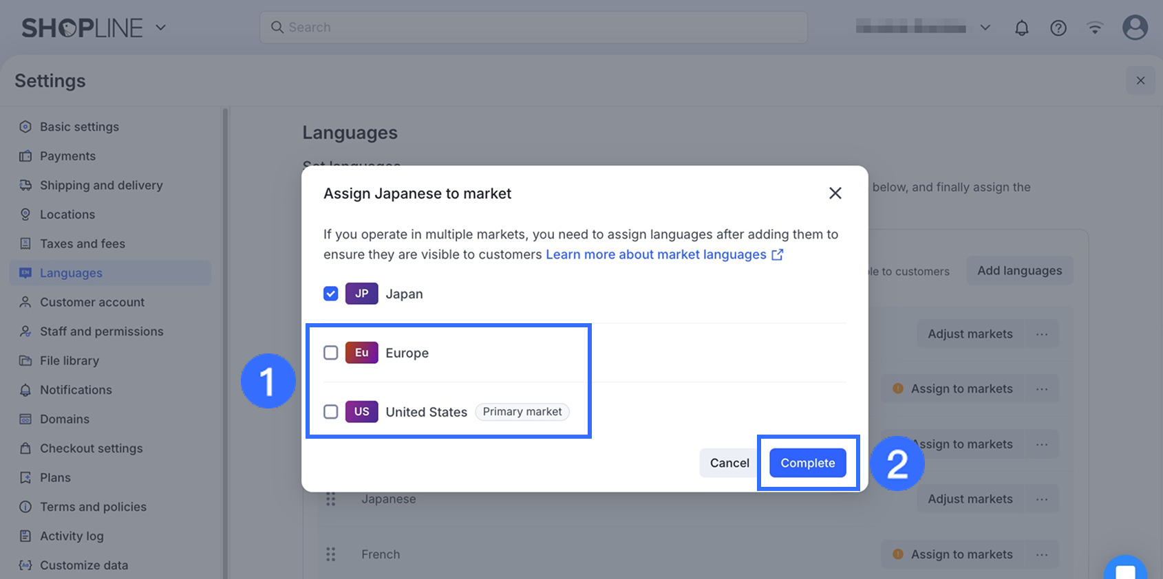Click Customer account icon
The width and height of the screenshot is (1163, 579).
[x=25, y=302]
